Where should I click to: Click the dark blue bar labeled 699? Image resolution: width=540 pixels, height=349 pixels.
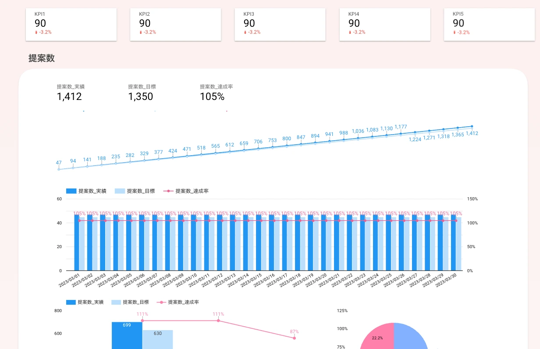tap(127, 335)
